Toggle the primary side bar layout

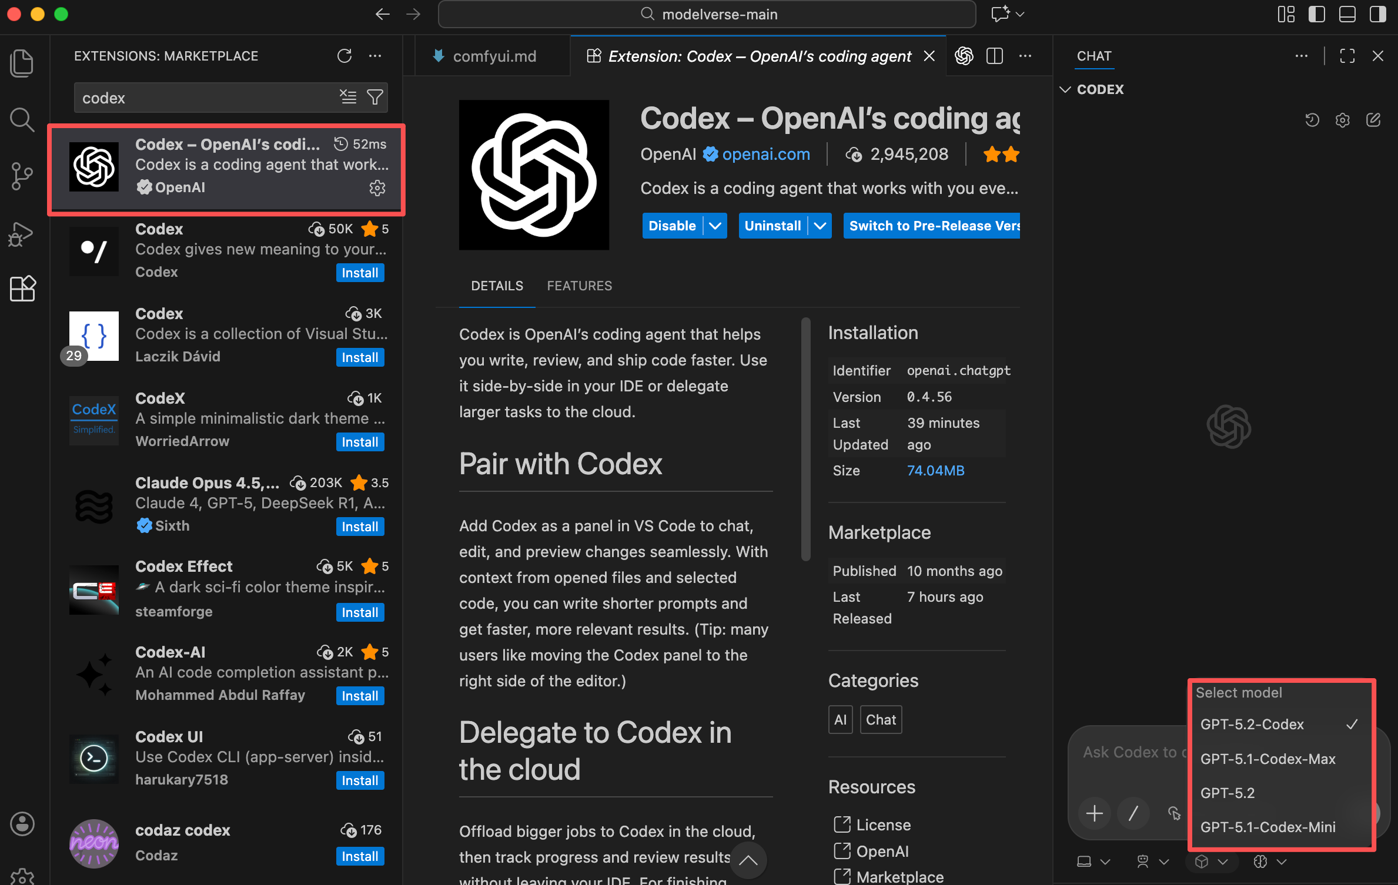[1317, 14]
